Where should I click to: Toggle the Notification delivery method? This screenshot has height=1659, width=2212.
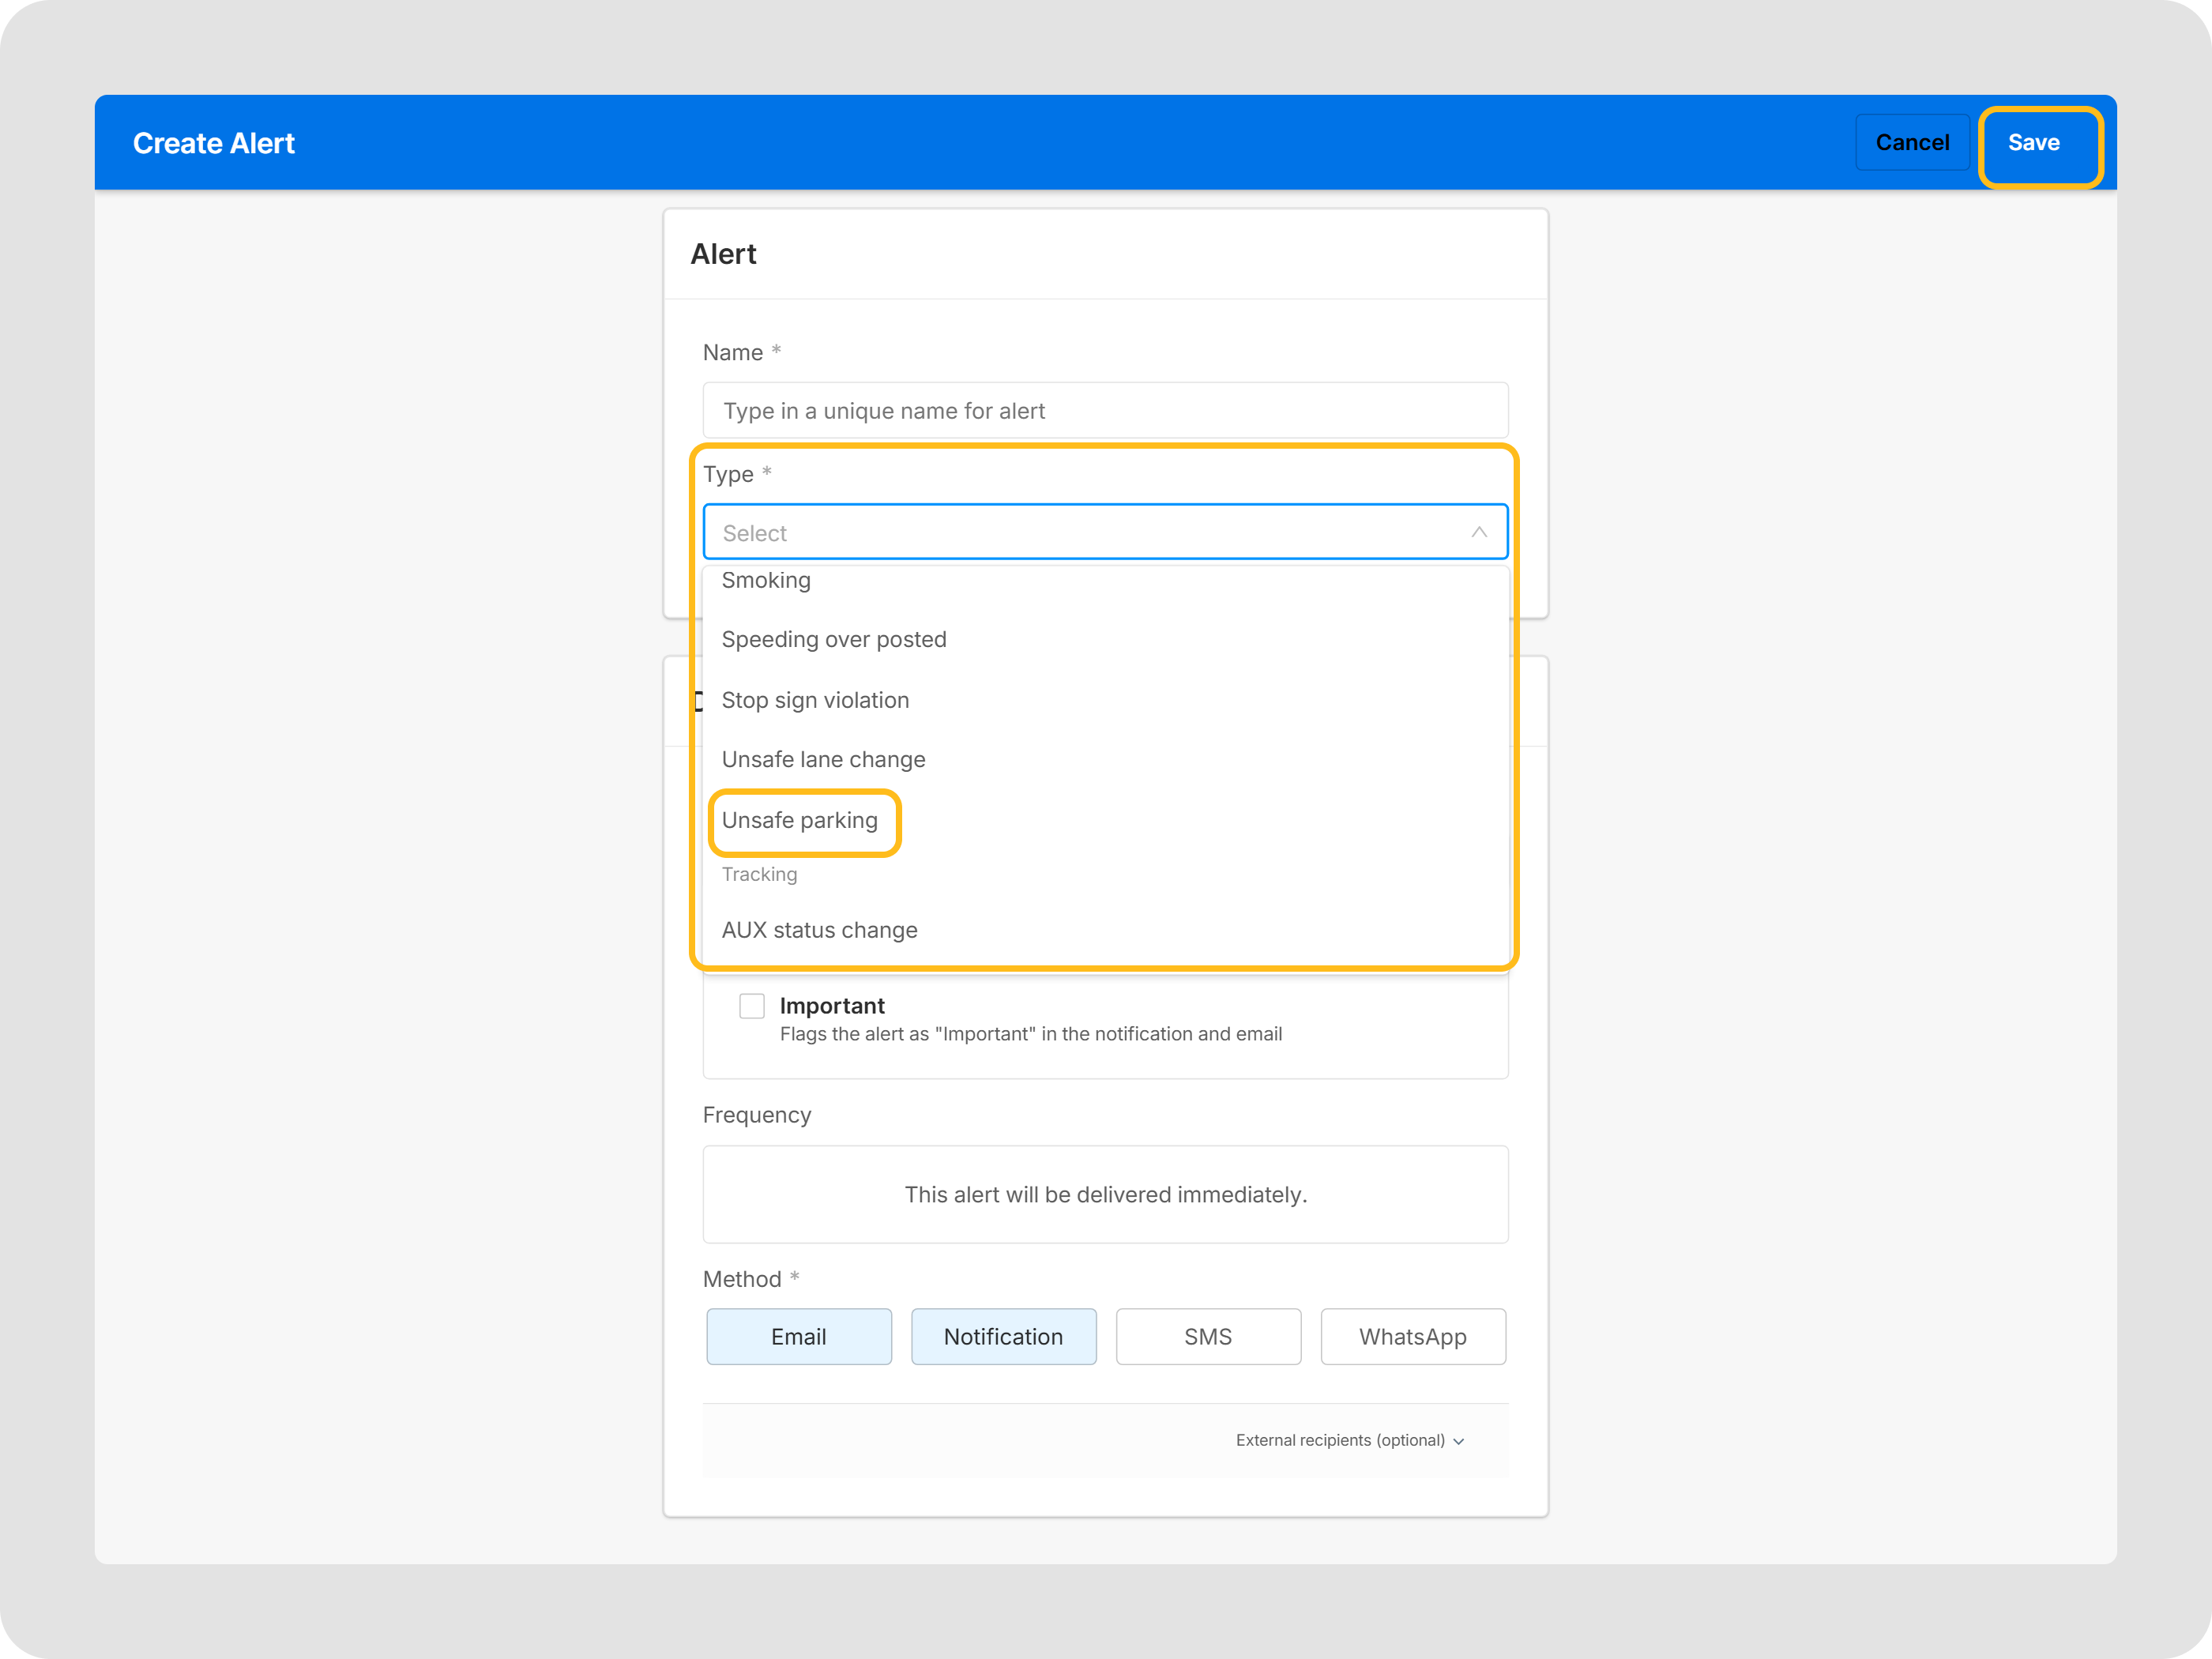pos(1003,1336)
